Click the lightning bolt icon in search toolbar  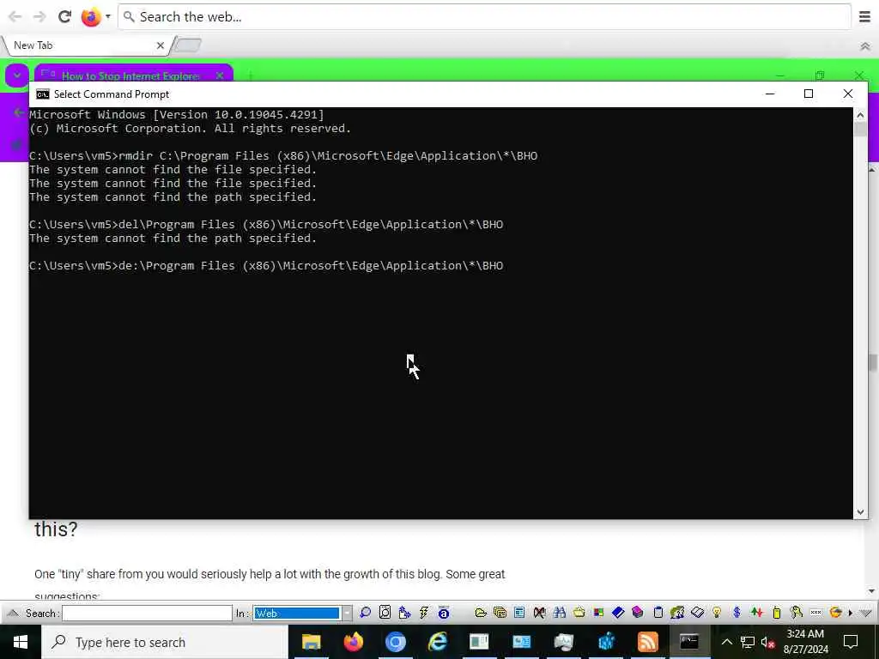(424, 613)
